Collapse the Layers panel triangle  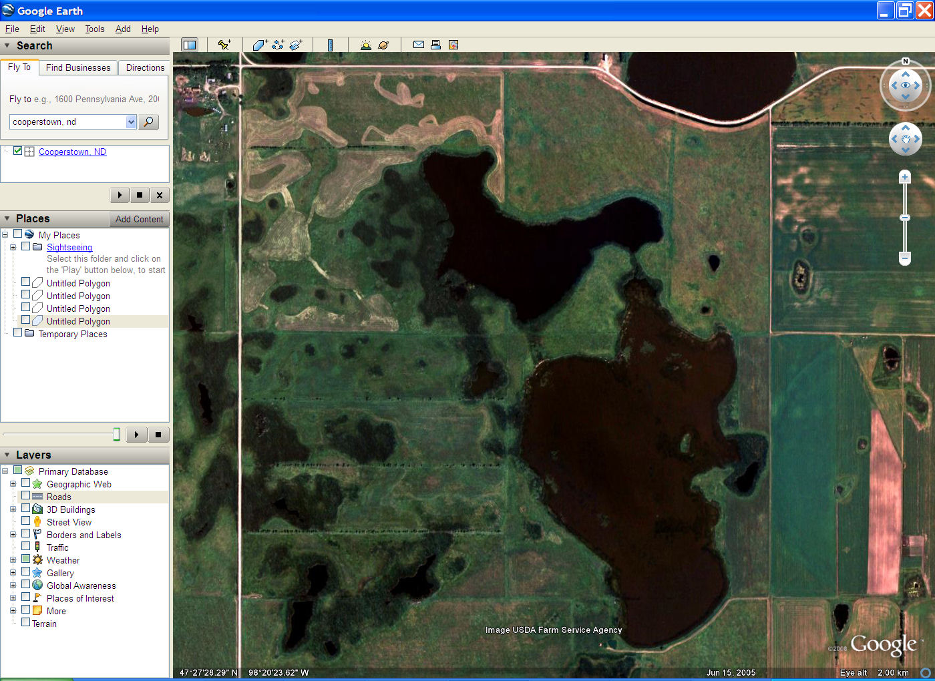click(7, 455)
